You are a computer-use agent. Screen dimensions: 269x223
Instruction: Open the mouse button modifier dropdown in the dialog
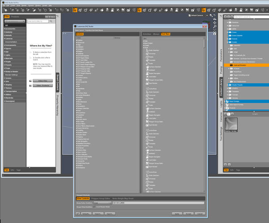103,203
